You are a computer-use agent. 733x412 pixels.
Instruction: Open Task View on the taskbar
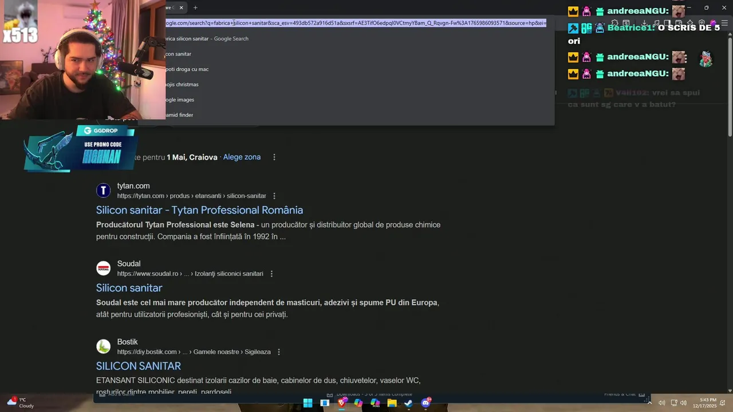[x=325, y=403]
